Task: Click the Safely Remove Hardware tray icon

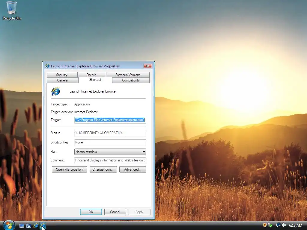Action: pyautogui.click(x=270, y=225)
